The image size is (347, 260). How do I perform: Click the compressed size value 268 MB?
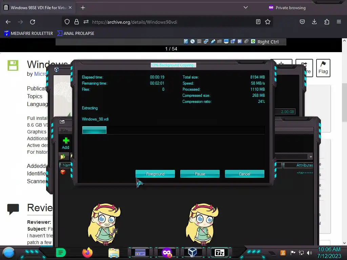pyautogui.click(x=259, y=95)
